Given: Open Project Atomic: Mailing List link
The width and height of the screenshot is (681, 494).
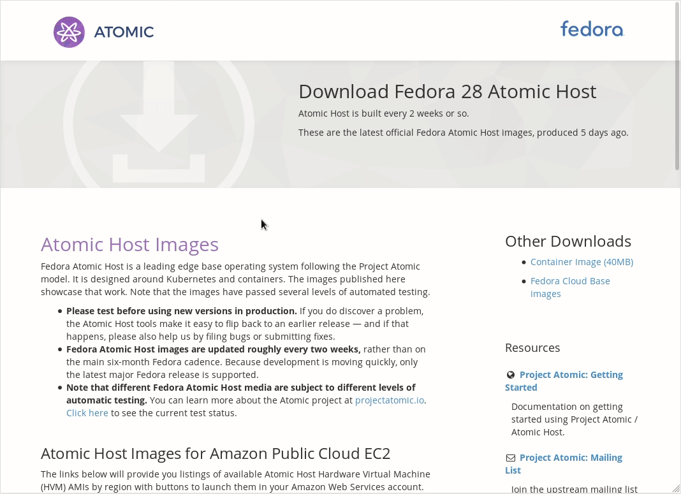Looking at the screenshot, I should point(563,463).
